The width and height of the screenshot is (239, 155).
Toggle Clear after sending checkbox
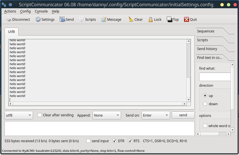[x=40, y=115]
